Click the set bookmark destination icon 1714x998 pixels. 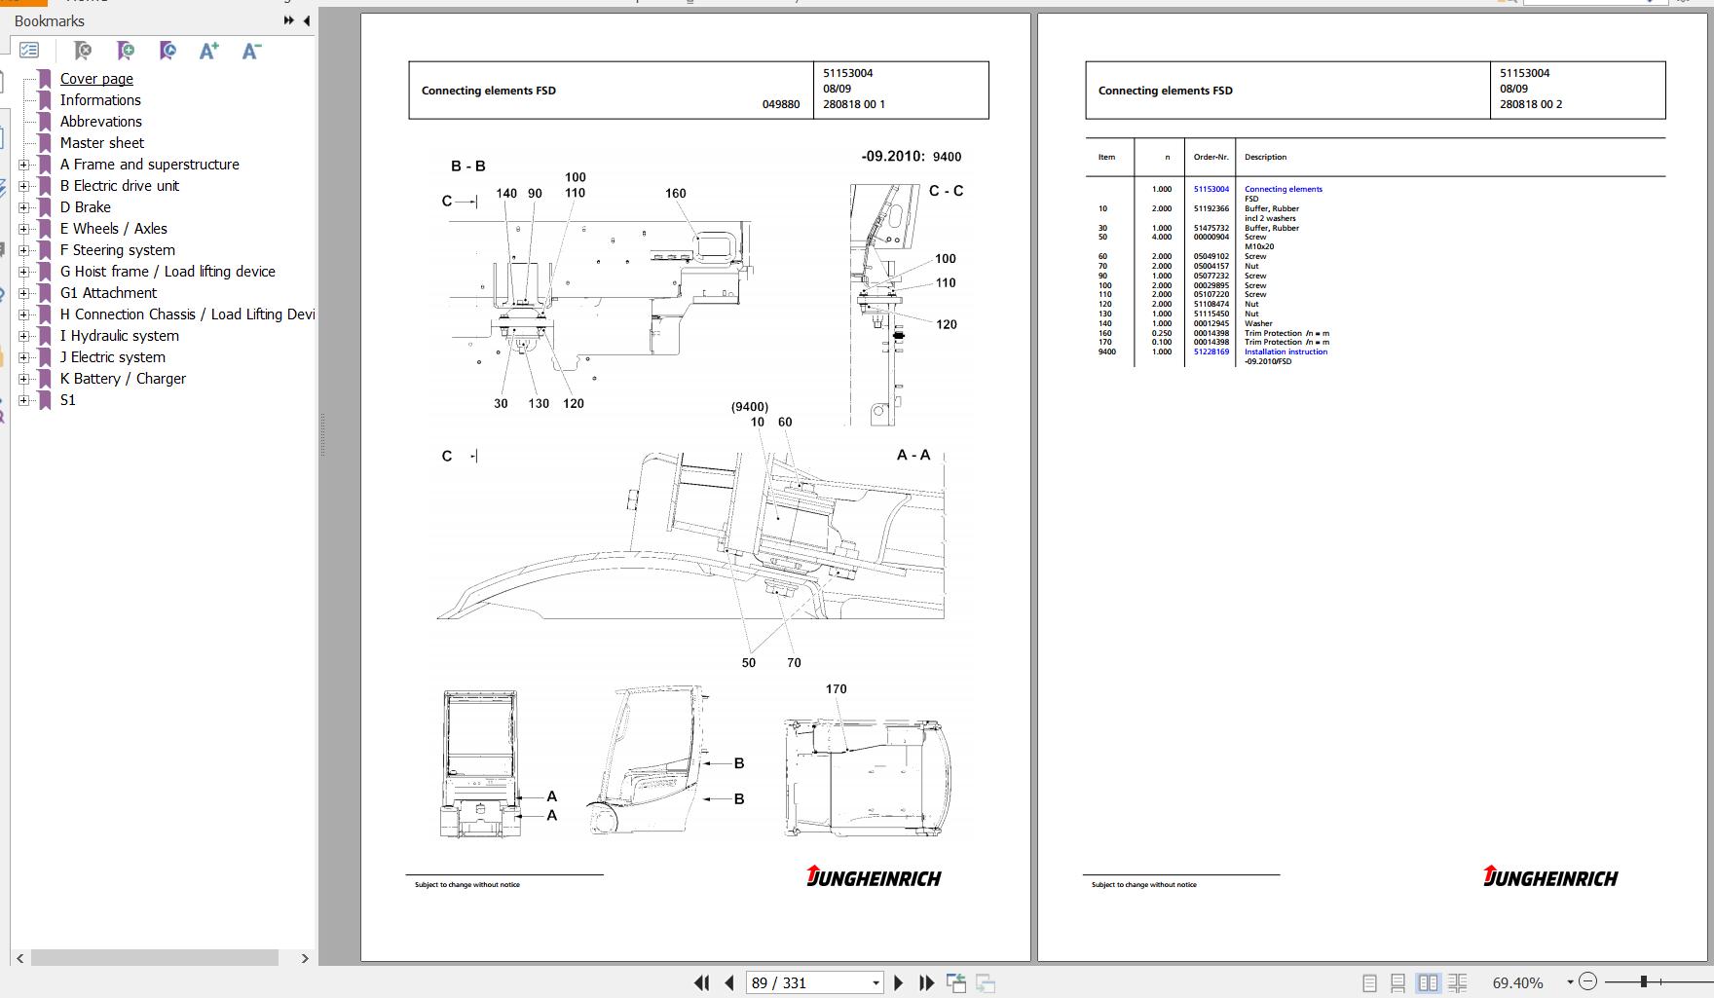168,50
